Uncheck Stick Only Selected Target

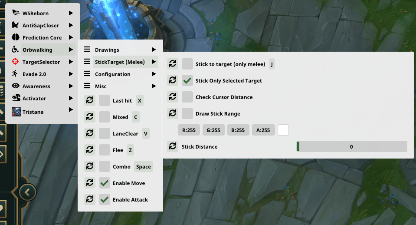click(x=187, y=80)
